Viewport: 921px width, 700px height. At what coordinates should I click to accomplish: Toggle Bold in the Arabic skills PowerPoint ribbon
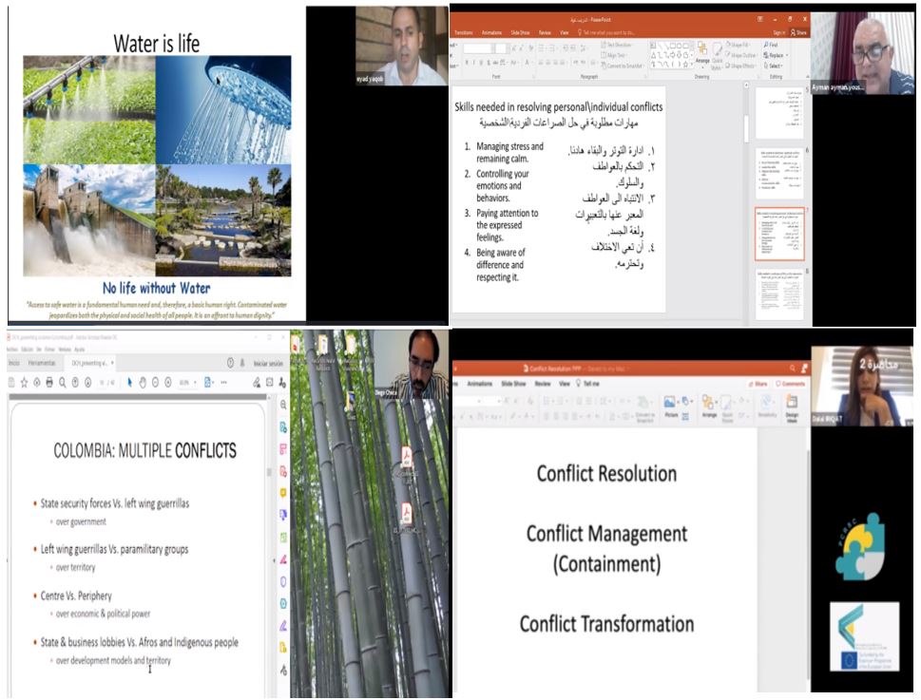[x=467, y=62]
